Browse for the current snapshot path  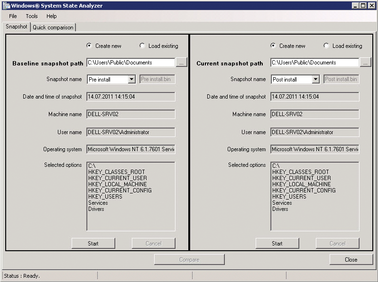365,63
